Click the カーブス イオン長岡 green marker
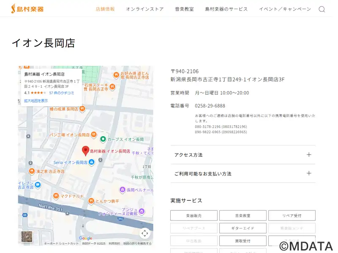Image resolution: width=338 pixels, height=253 pixels. point(103,139)
